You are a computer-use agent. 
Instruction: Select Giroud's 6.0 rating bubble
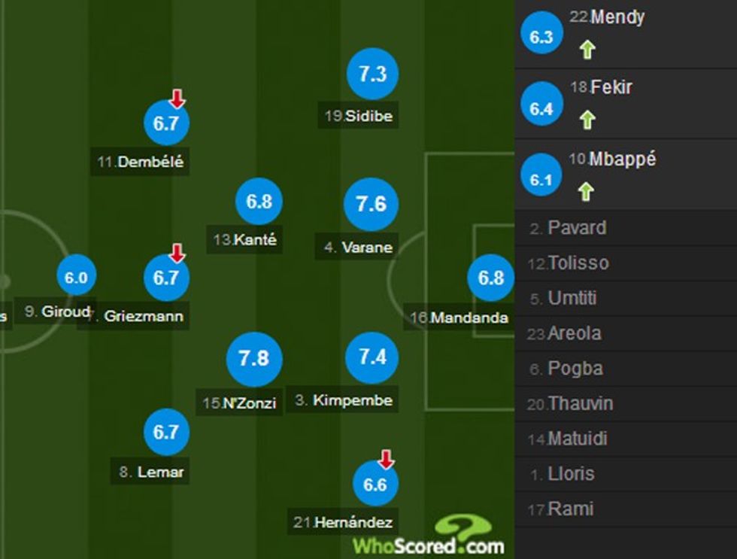(x=76, y=278)
